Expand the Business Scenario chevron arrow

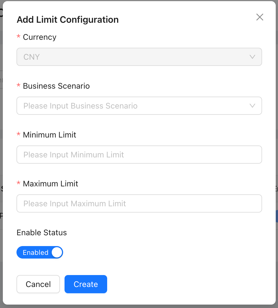252,106
